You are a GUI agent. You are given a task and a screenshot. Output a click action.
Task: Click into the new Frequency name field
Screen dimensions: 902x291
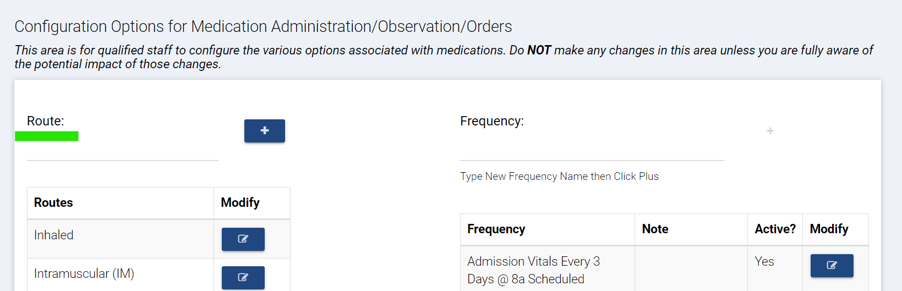(x=592, y=151)
